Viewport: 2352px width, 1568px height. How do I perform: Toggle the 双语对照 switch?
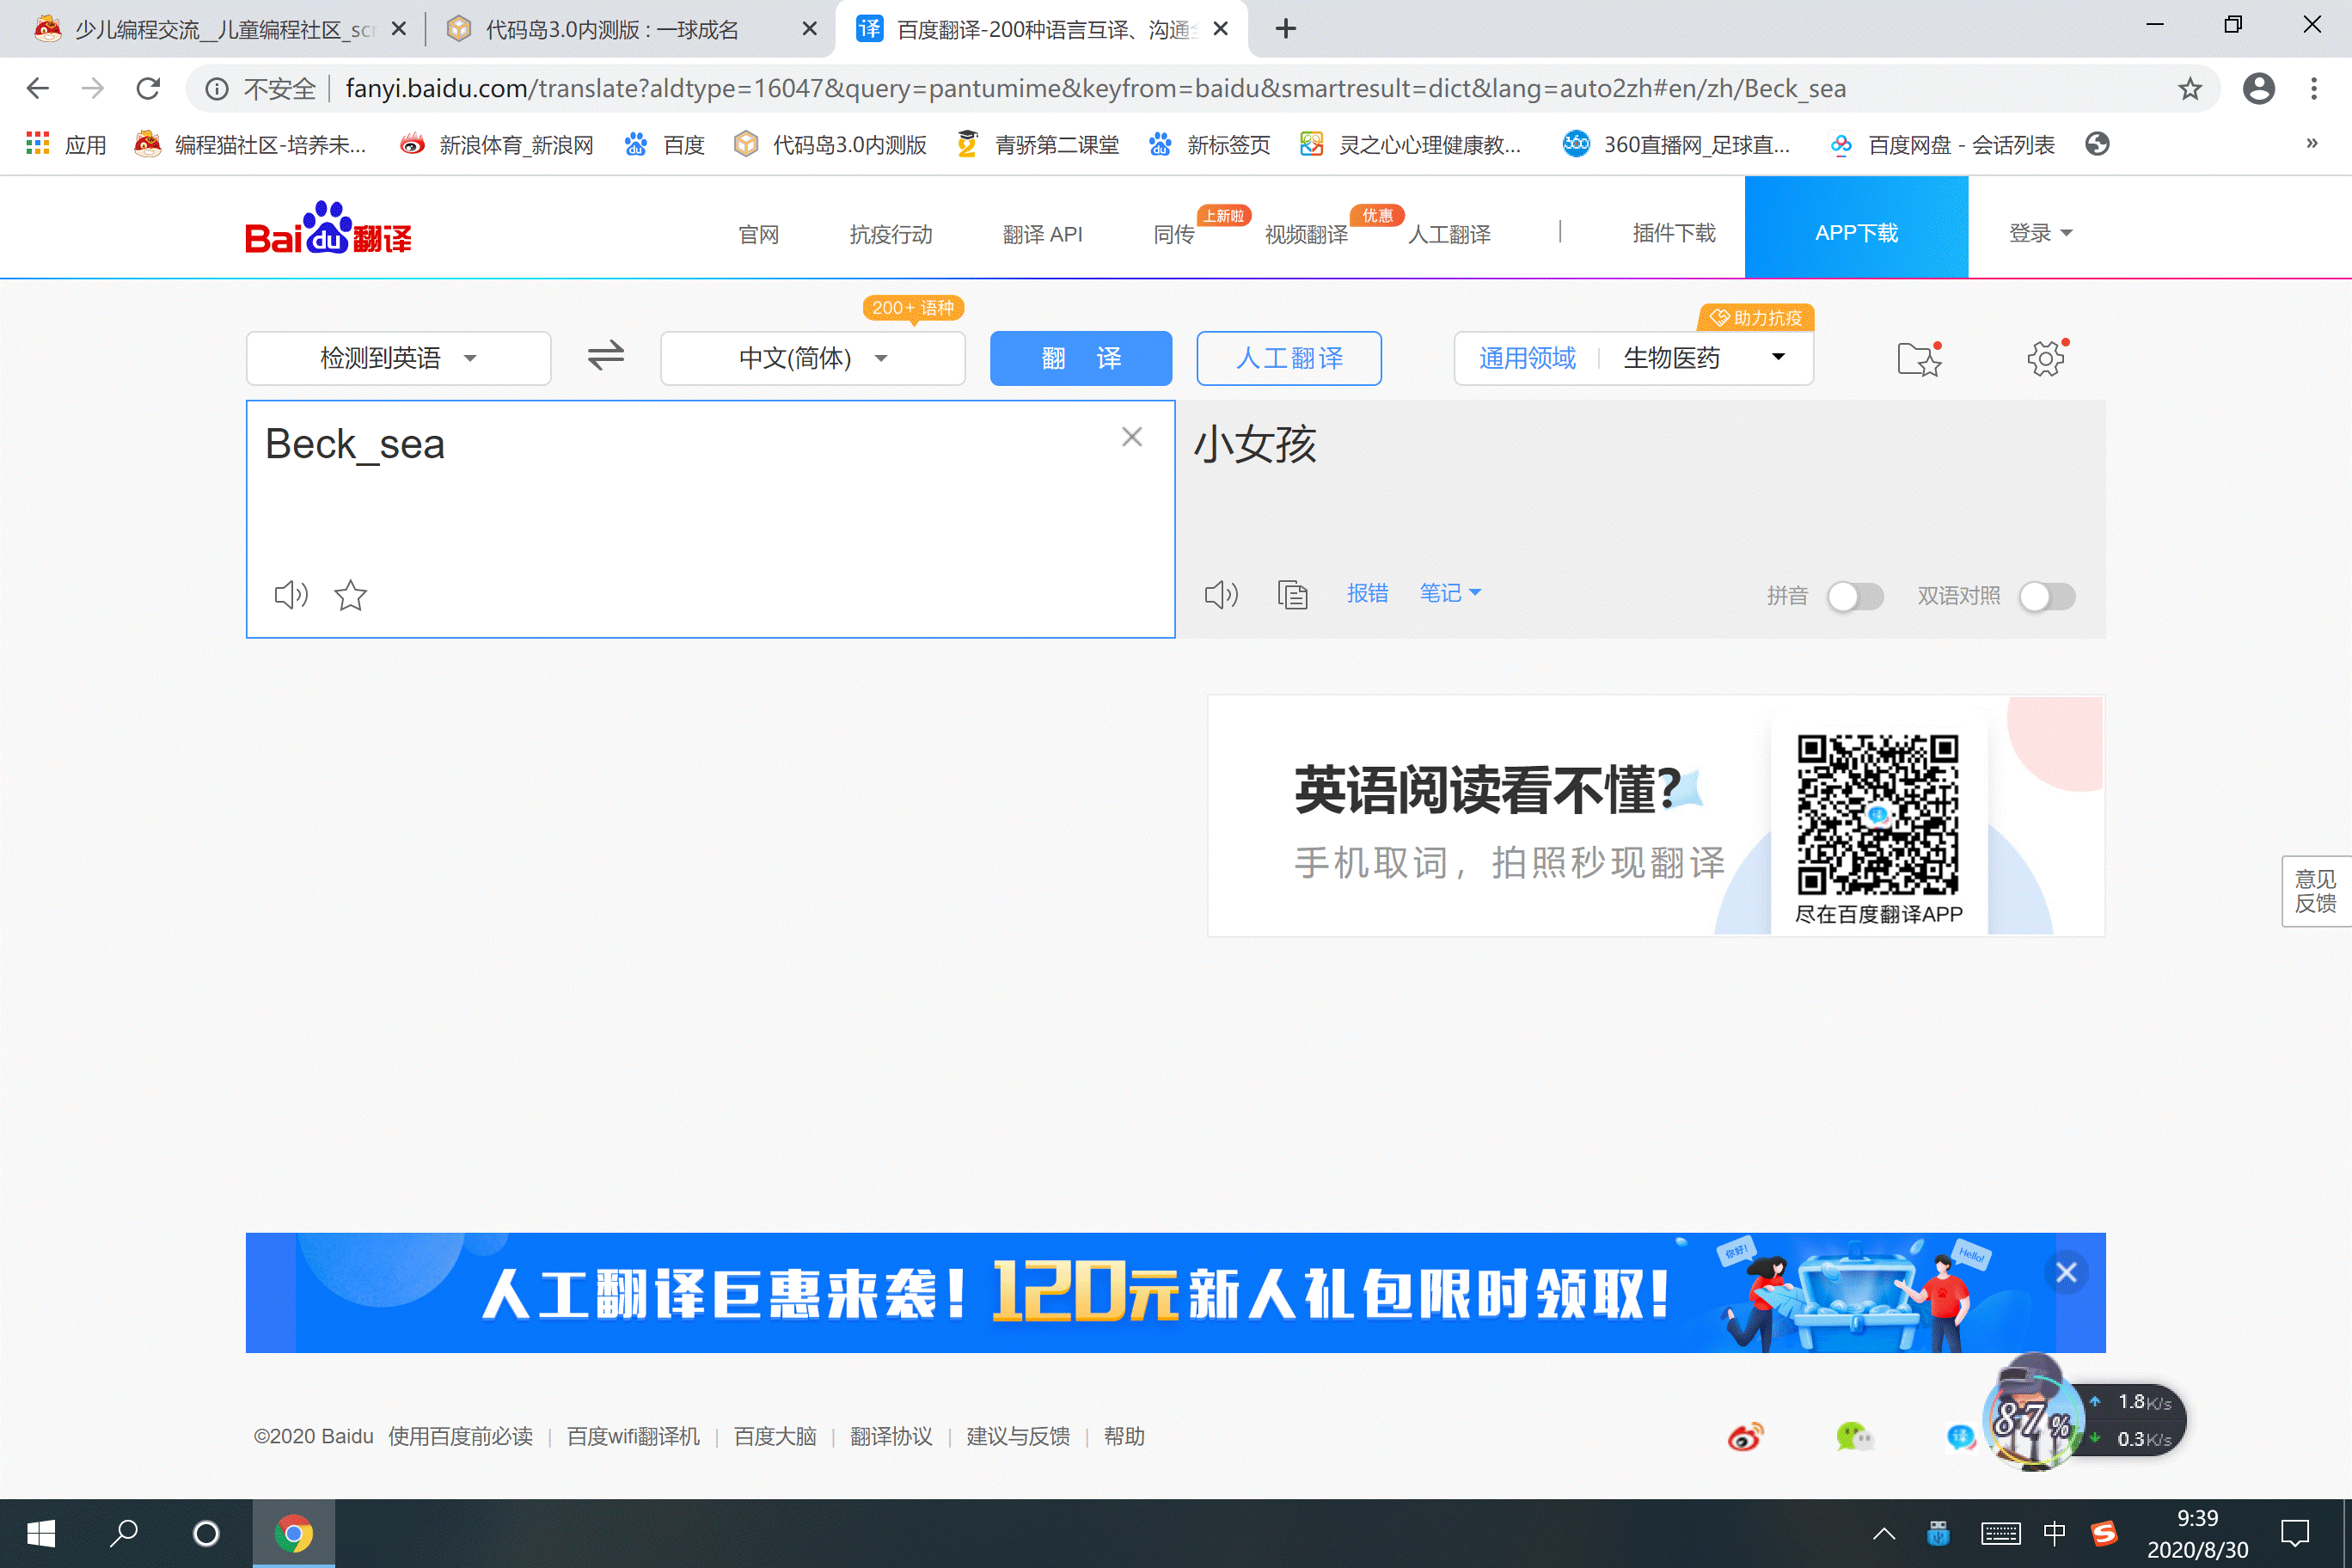2047,596
